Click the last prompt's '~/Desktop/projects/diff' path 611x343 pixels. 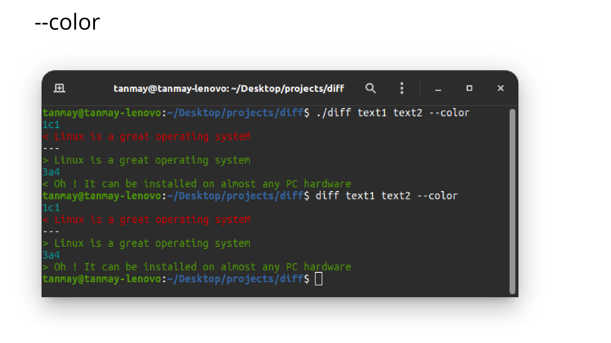pyautogui.click(x=235, y=279)
